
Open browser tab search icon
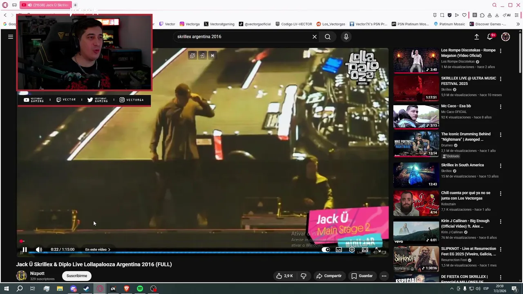494,5
